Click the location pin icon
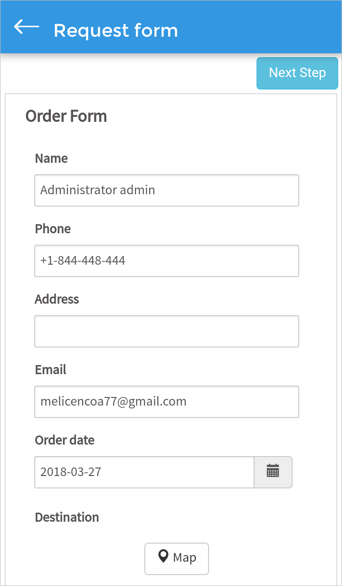 tap(163, 556)
